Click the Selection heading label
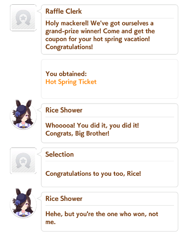This screenshot has height=234, width=184. point(60,154)
